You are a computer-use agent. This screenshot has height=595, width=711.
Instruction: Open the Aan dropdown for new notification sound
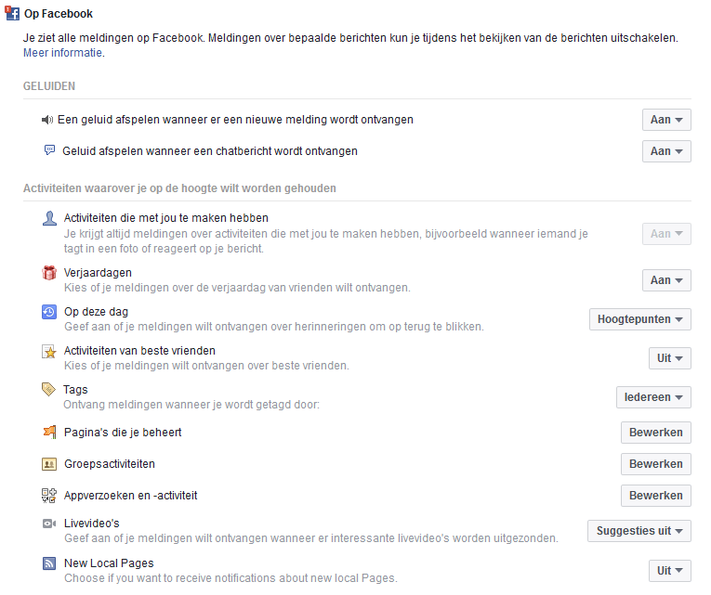666,120
